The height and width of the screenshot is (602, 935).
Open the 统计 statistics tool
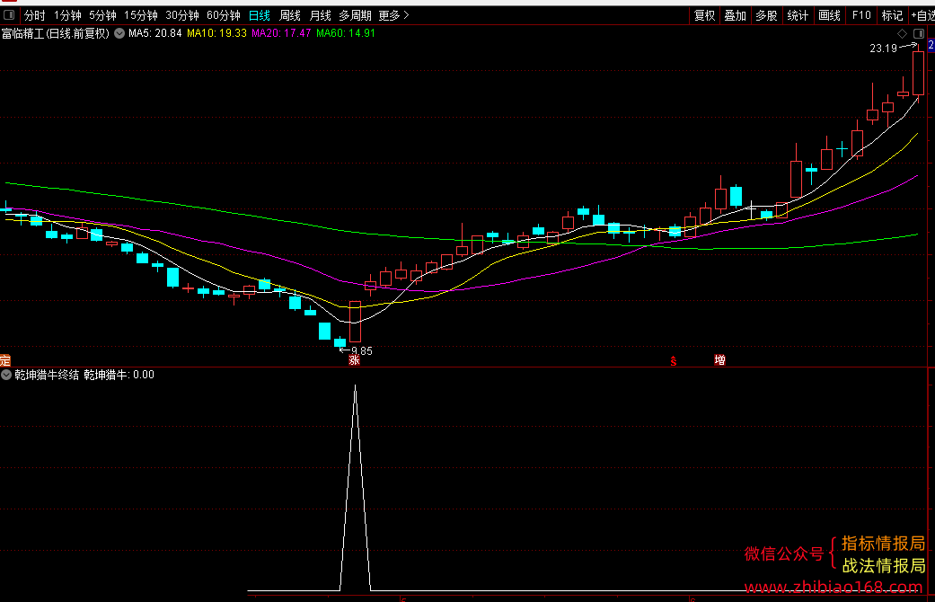click(x=798, y=15)
